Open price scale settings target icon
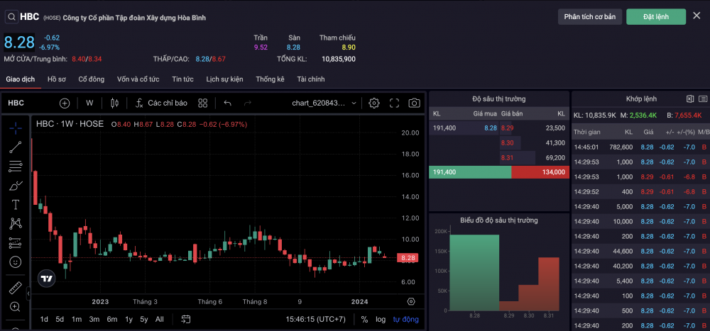 [411, 302]
